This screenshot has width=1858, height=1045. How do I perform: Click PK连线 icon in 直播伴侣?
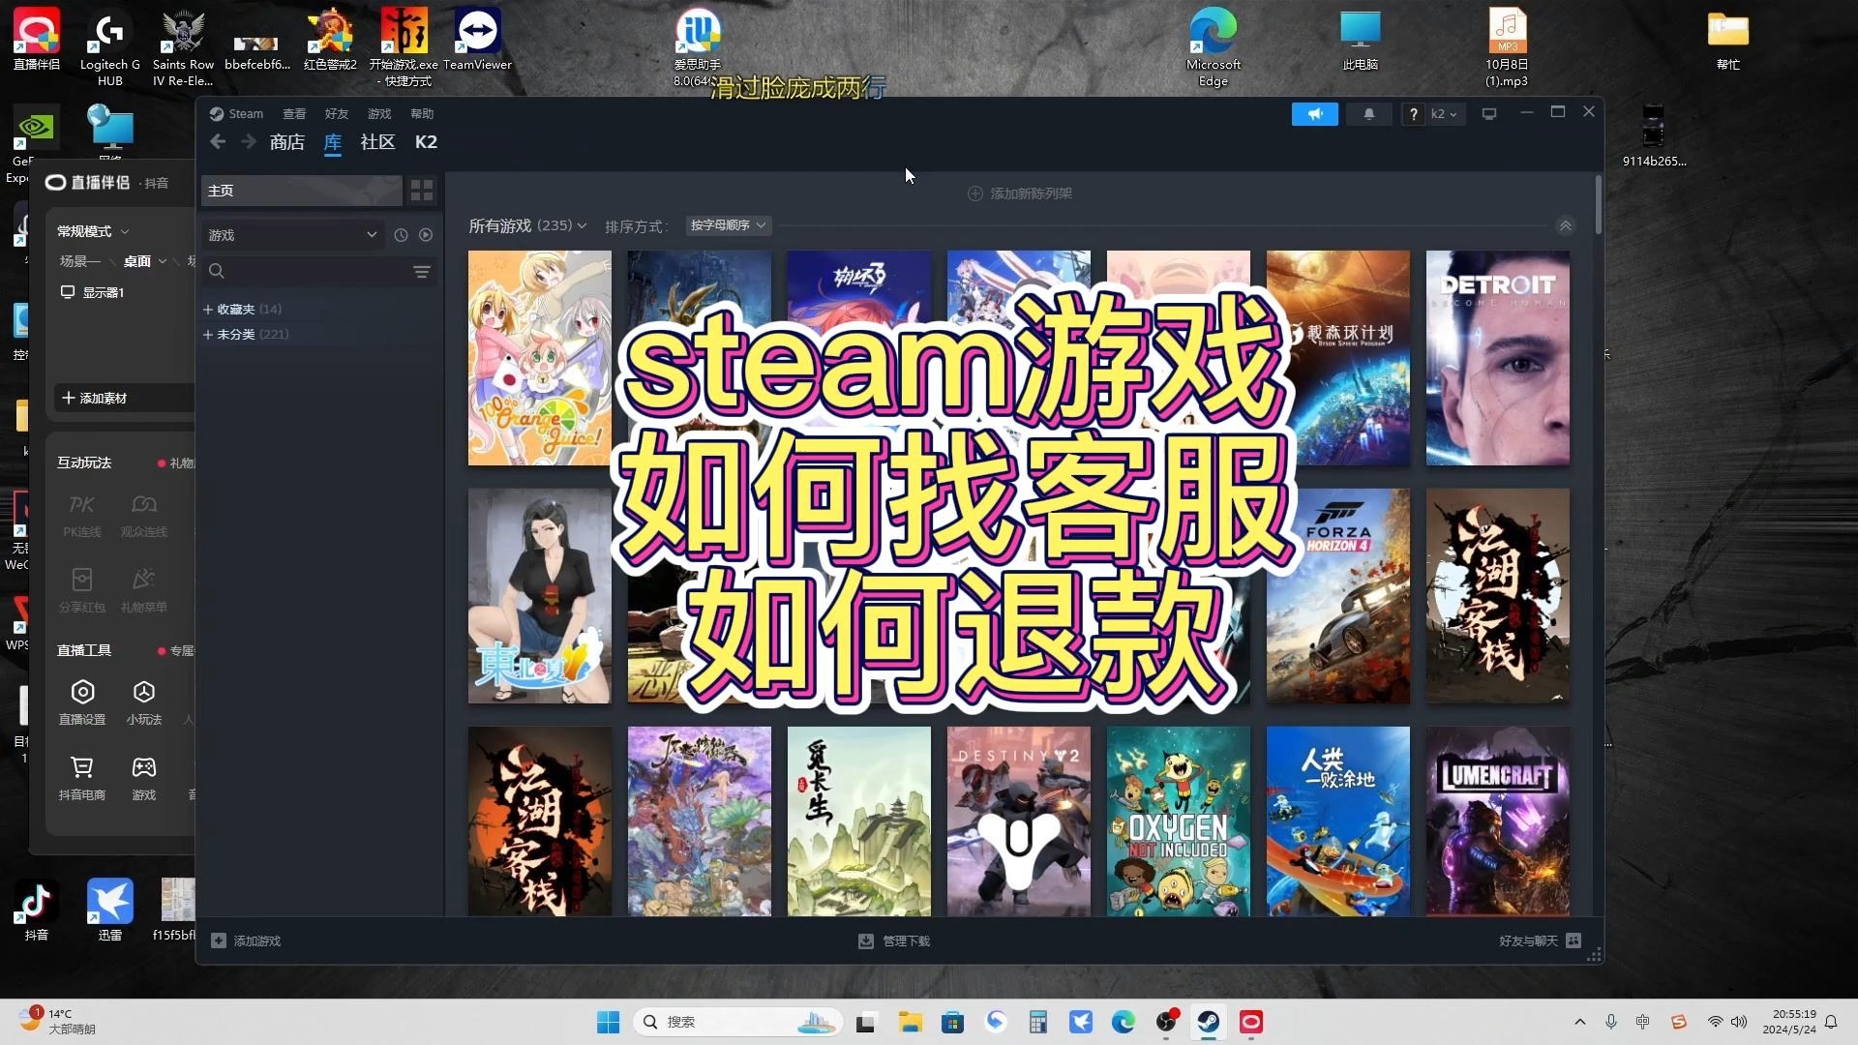pos(82,504)
